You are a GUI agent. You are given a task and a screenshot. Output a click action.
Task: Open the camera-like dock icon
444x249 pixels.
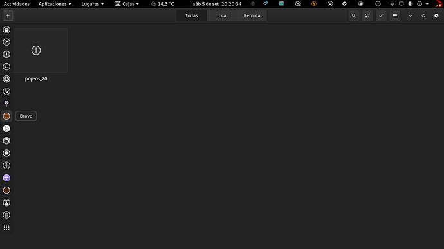click(6, 203)
